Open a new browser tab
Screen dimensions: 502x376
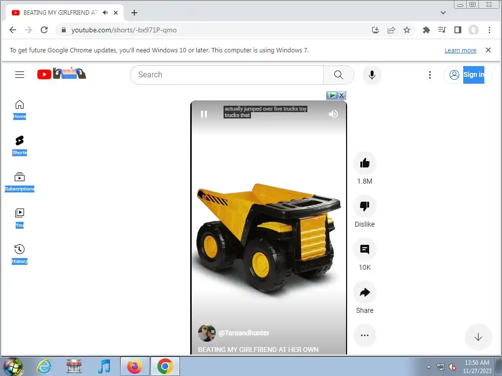coord(134,13)
